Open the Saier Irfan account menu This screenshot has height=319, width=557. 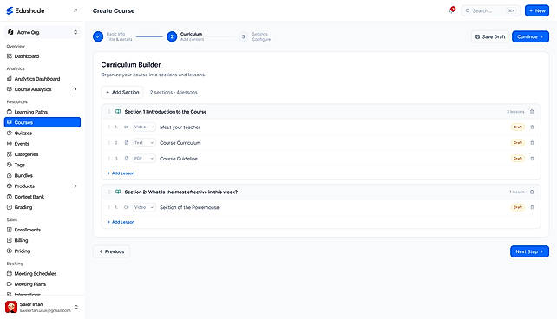pos(43,307)
